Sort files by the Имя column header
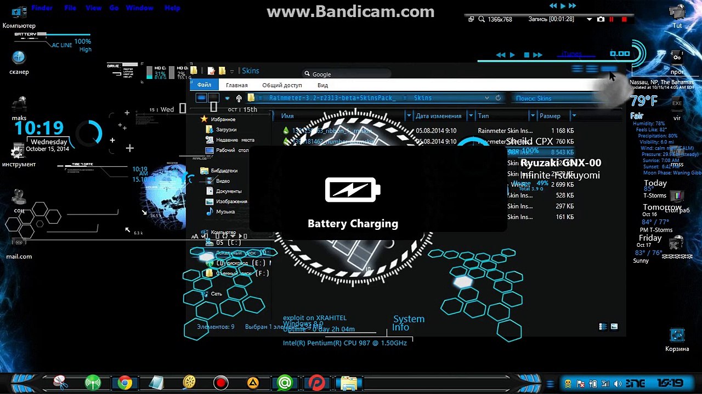 [x=287, y=115]
